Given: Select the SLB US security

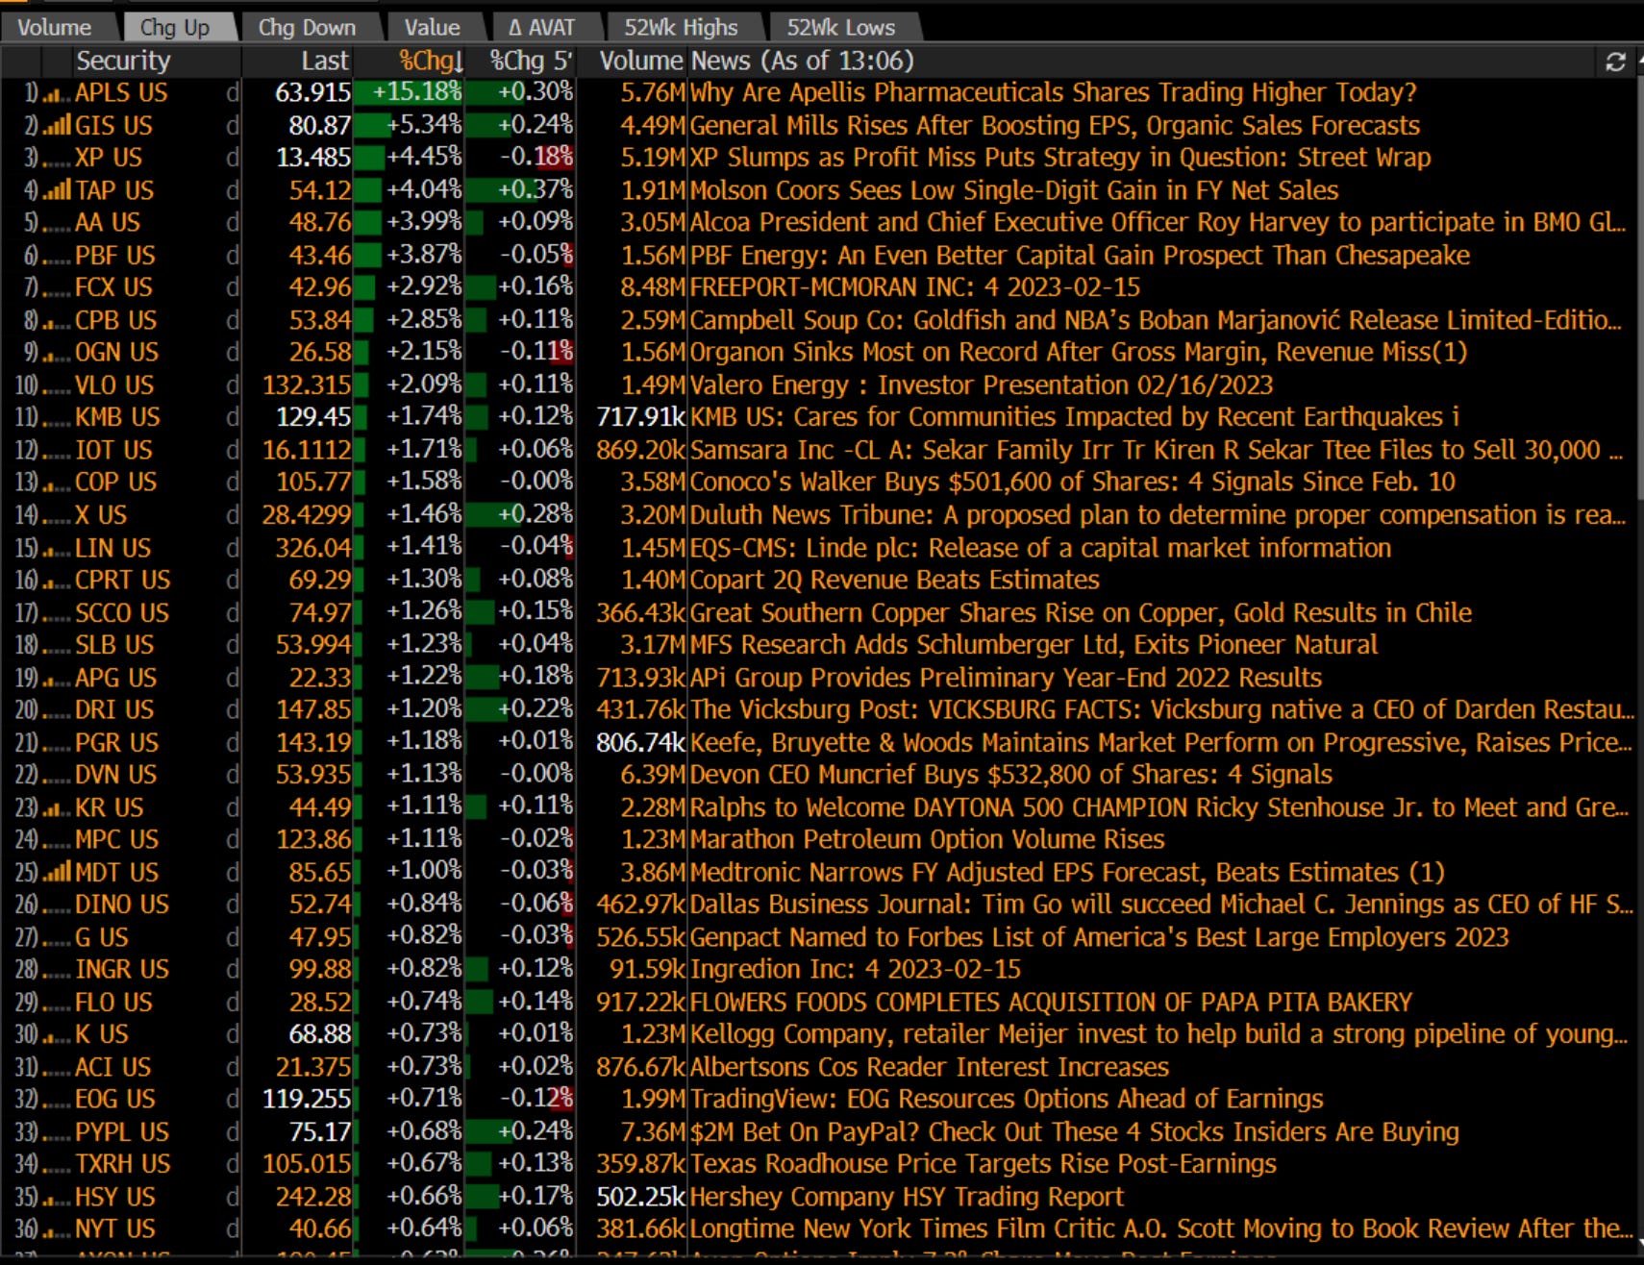Looking at the screenshot, I should (x=114, y=645).
